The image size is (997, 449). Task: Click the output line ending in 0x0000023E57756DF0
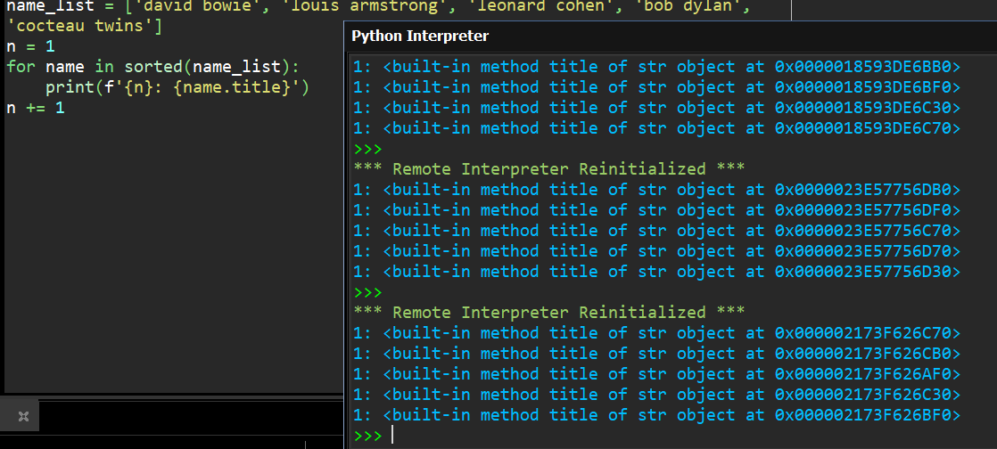656,210
